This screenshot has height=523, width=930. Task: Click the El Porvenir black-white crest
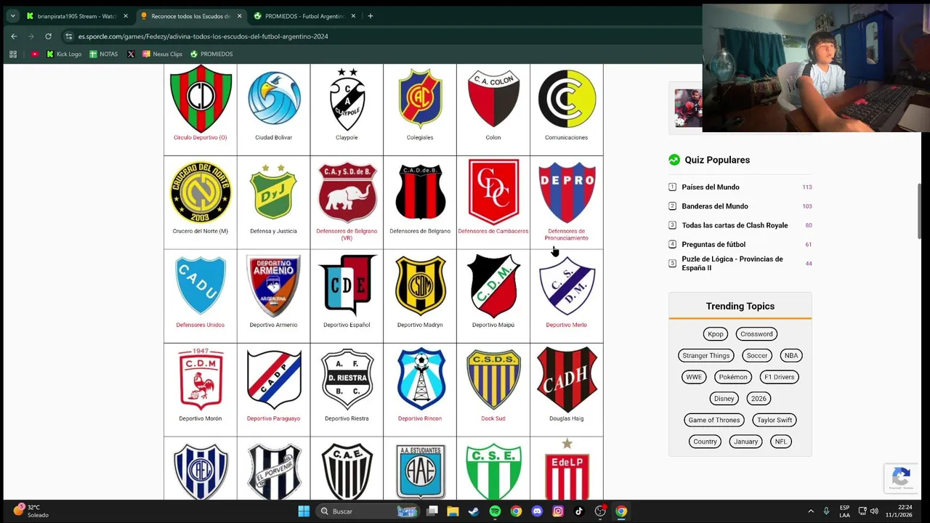(x=274, y=471)
